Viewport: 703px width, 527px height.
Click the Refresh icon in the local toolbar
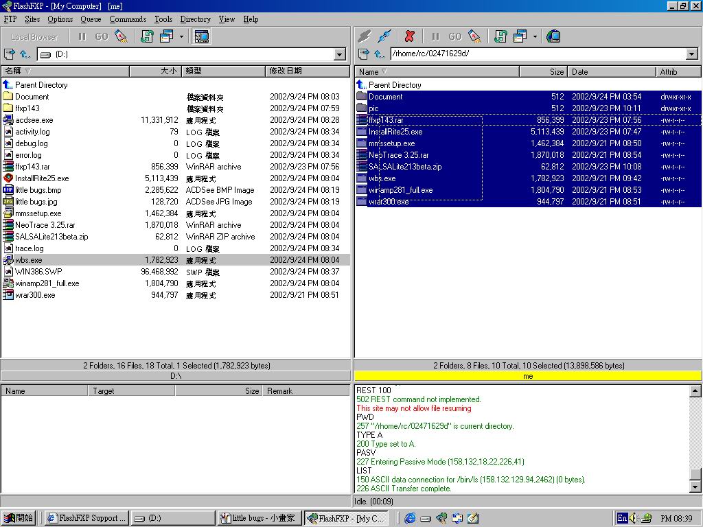click(x=147, y=36)
